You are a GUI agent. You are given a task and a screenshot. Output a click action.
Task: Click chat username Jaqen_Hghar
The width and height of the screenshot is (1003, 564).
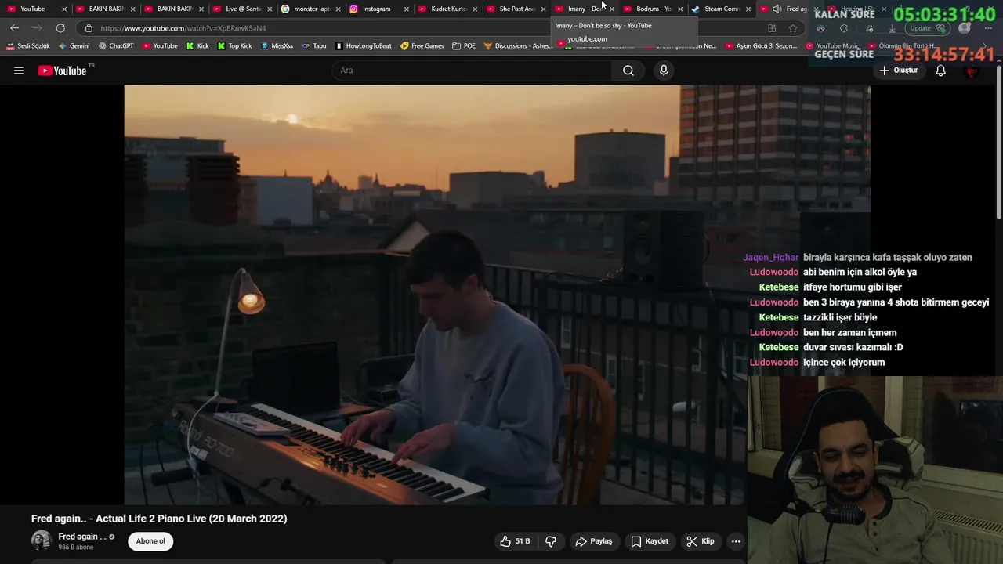[x=770, y=257]
